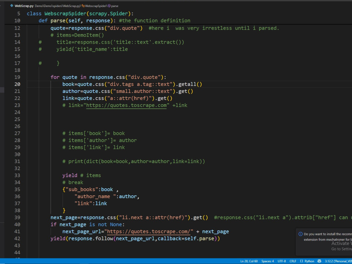Open the quotes.toscrape.com link on line 23

pos(126,105)
